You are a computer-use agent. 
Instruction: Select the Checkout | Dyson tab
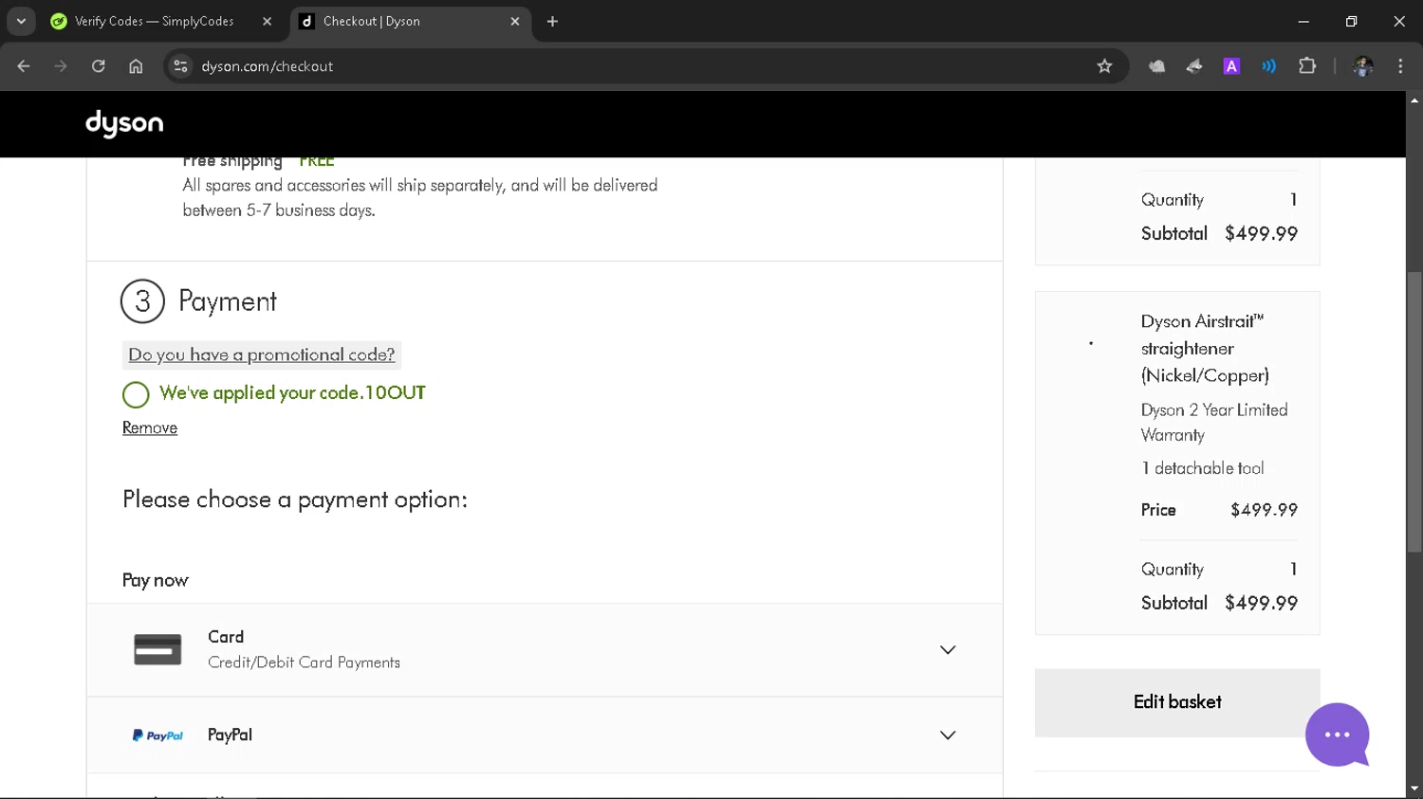click(x=404, y=21)
